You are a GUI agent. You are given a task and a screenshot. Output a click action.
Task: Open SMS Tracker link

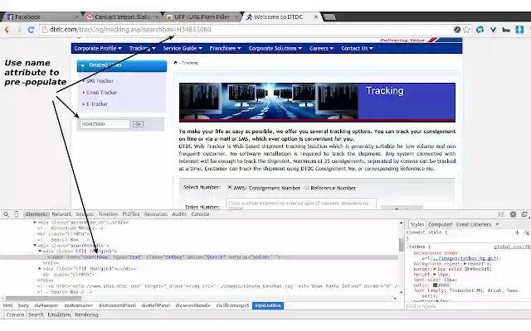[x=100, y=81]
